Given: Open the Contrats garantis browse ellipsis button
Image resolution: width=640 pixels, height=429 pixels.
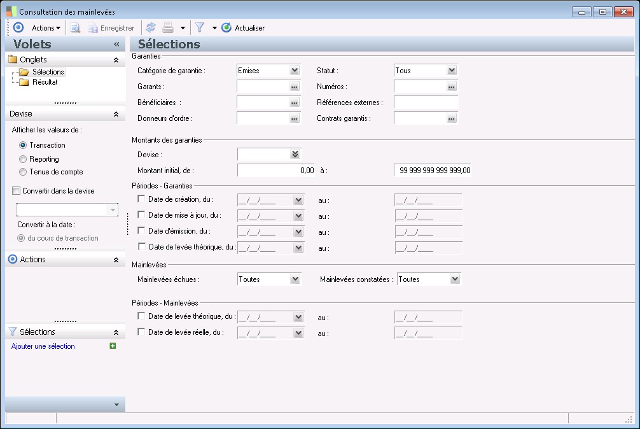Looking at the screenshot, I should (451, 118).
